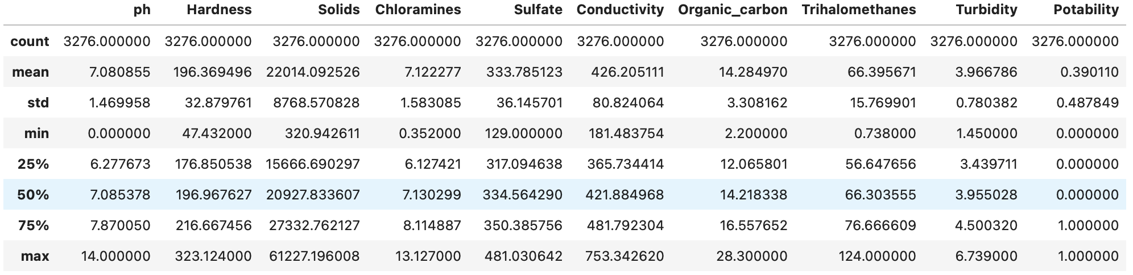This screenshot has width=1133, height=275.
Task: Select the highlighted 50% row label
Action: [33, 195]
